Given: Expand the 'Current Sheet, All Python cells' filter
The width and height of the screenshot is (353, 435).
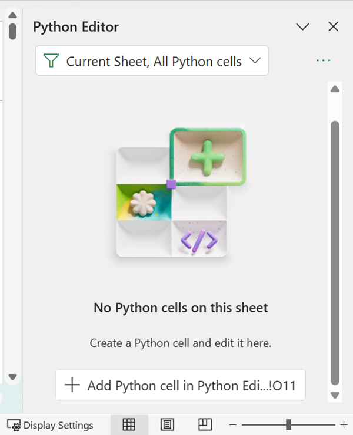Looking at the screenshot, I should (255, 60).
